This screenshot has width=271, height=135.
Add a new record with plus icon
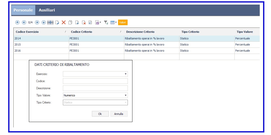50,22
